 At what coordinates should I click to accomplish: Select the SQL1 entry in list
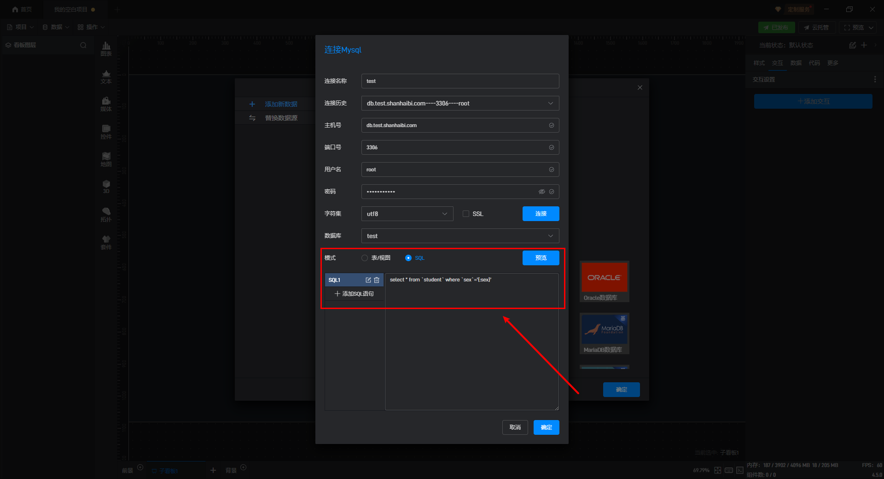pos(355,280)
